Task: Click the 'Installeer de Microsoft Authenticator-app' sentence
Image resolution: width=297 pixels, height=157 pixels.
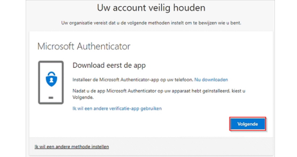Action: [x=133, y=80]
